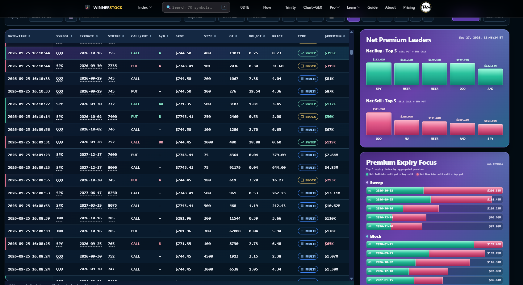Expand the Index dropdown menu
Viewport: 523px width, 285px height.
(x=145, y=7)
